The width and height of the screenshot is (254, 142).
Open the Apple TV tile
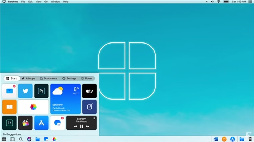89,91
